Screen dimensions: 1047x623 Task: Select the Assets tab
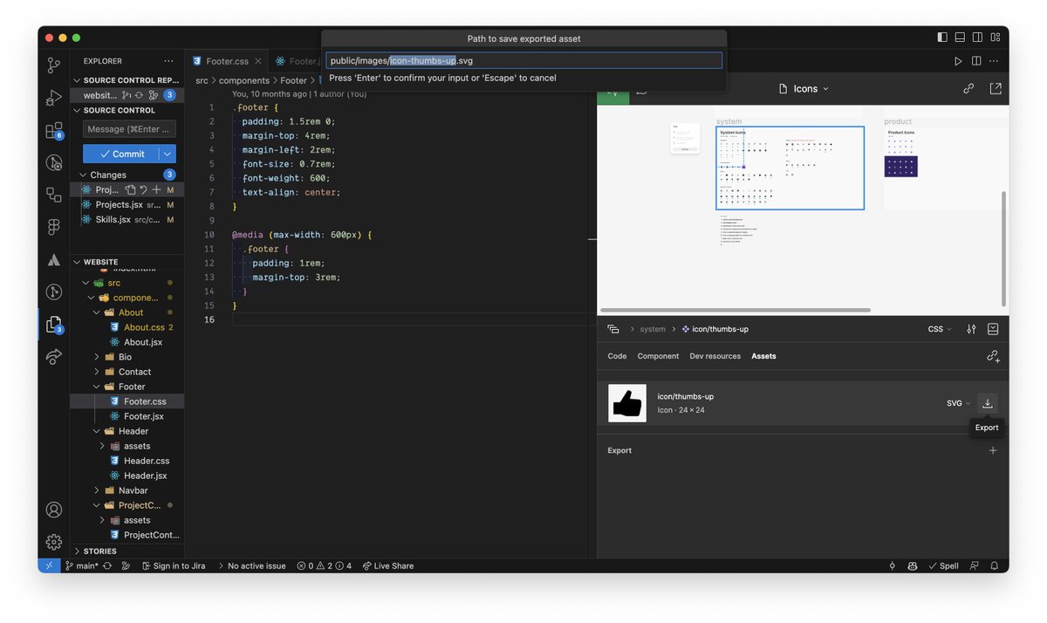[763, 356]
